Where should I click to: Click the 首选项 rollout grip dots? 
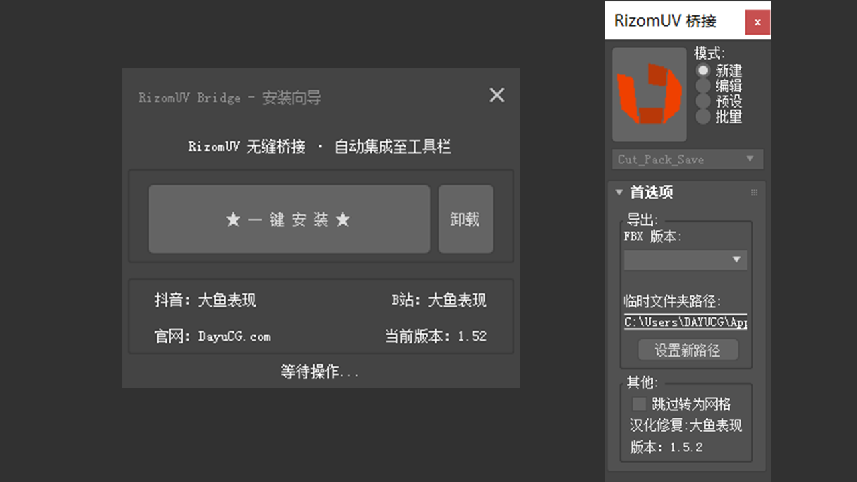754,193
